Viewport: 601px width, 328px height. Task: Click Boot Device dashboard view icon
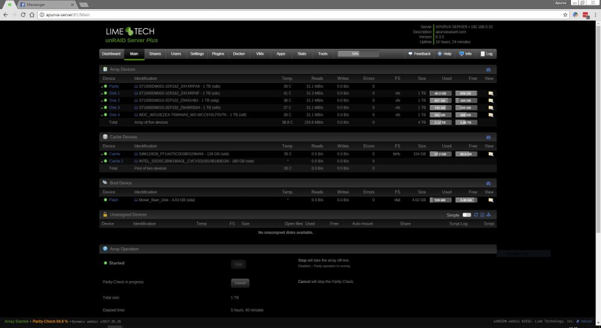(488, 183)
